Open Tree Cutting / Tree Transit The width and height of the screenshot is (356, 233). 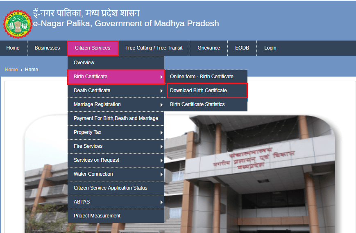click(154, 48)
